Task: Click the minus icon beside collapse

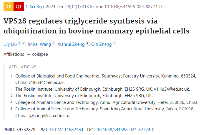Action: pyautogui.click(x=29, y=55)
